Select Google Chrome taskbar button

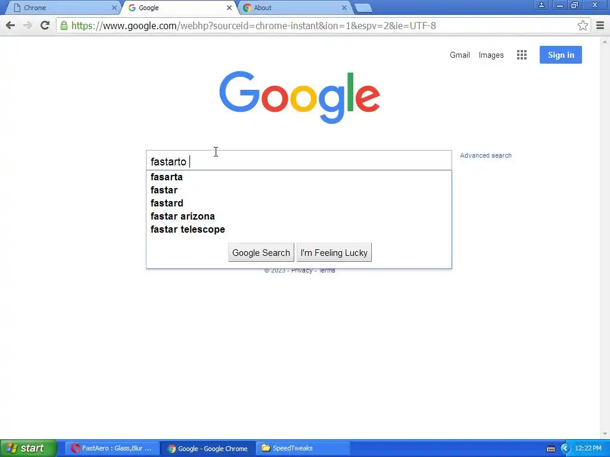point(208,449)
